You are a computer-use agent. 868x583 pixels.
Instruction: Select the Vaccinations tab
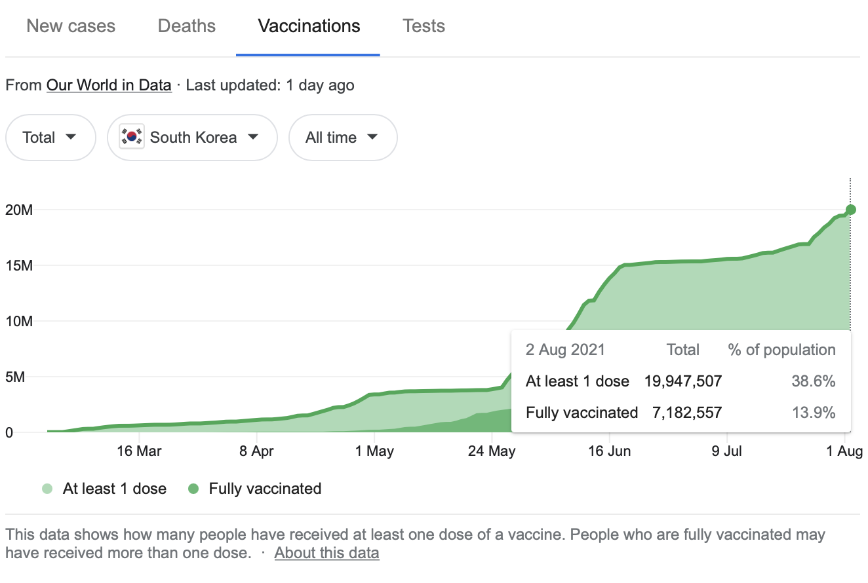coord(309,26)
